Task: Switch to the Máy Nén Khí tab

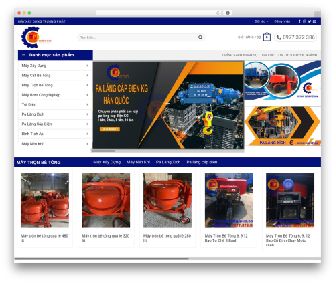Action: (x=138, y=162)
